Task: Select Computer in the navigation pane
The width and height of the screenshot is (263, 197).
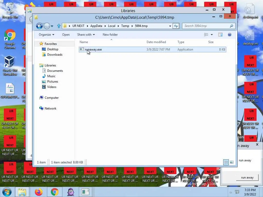Action: pos(51,98)
